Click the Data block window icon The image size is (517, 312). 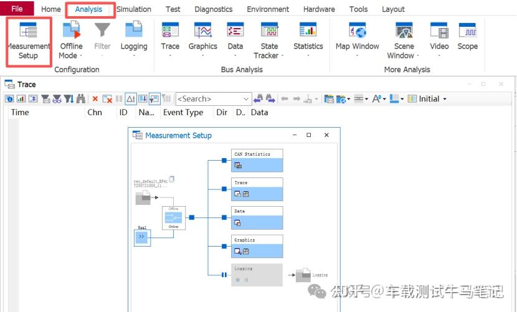coord(237,223)
